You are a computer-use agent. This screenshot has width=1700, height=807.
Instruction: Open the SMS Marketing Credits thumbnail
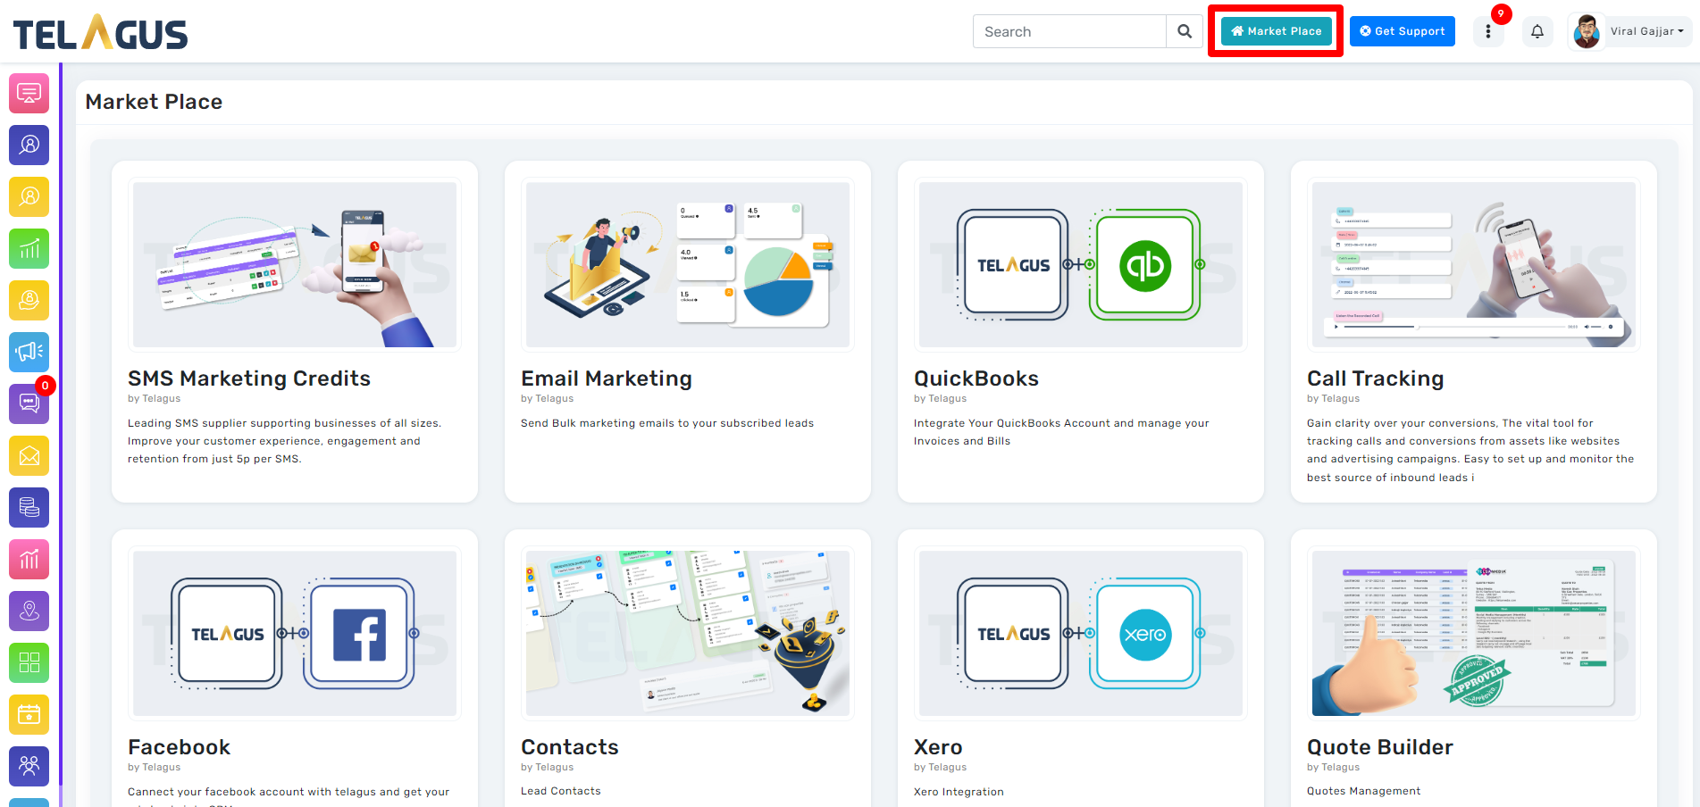coord(295,264)
